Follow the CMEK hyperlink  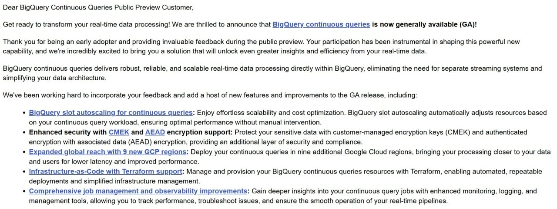(x=119, y=132)
